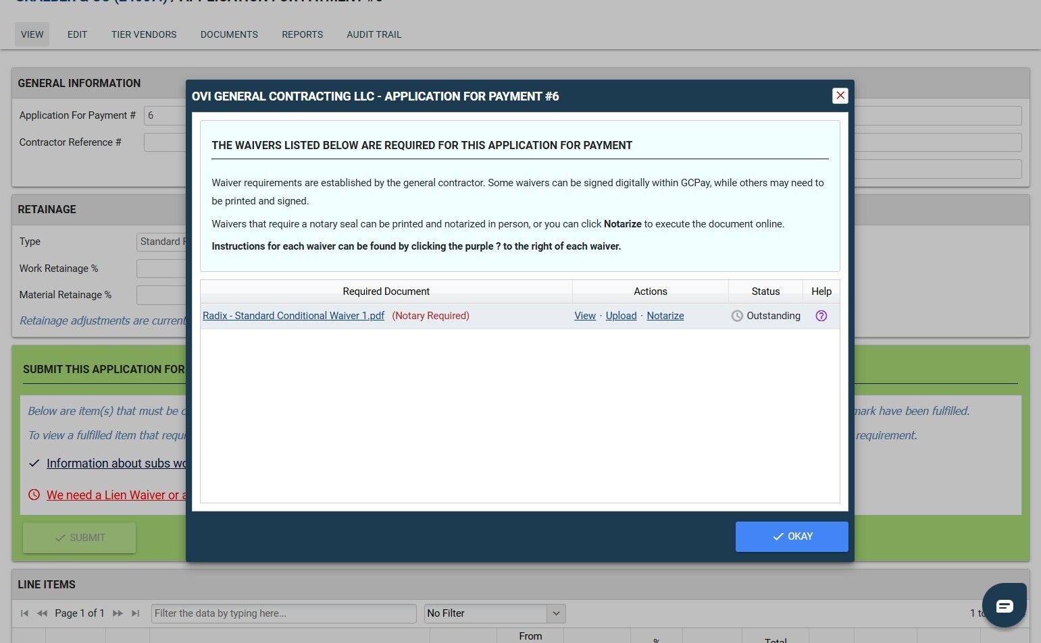The image size is (1041, 643).
Task: Open the AUDIT TRAIL tab
Action: (x=374, y=34)
